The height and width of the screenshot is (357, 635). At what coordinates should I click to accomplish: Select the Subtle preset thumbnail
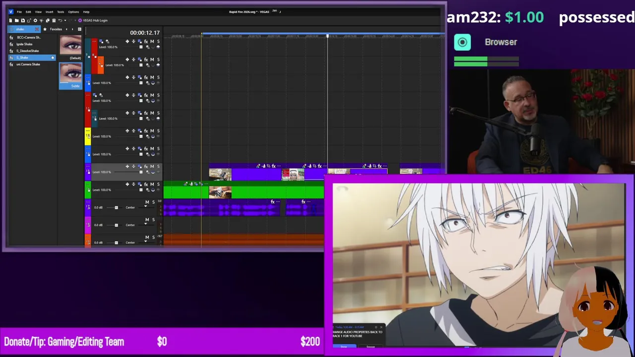click(x=70, y=76)
